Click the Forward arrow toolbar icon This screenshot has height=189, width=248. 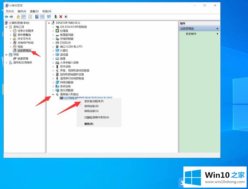[x=11, y=16]
